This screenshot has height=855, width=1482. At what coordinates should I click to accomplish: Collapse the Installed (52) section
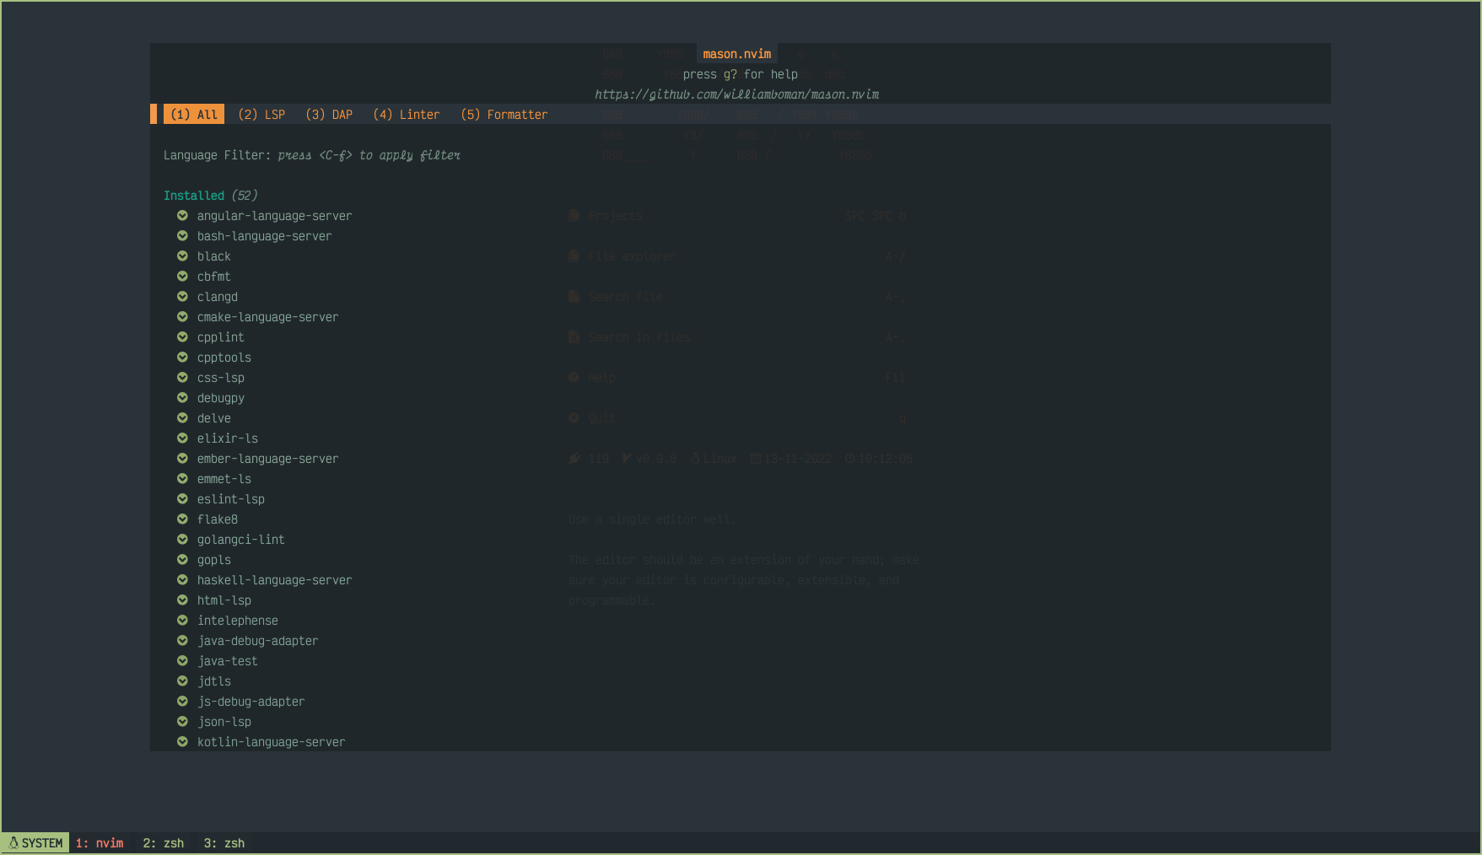pyautogui.click(x=211, y=196)
